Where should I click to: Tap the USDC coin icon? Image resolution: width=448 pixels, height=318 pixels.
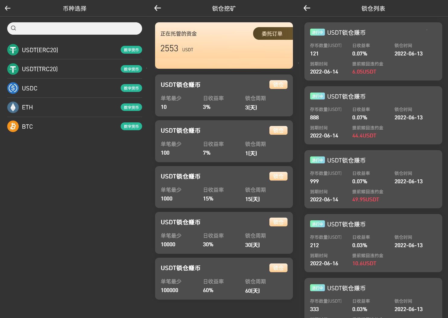(13, 88)
